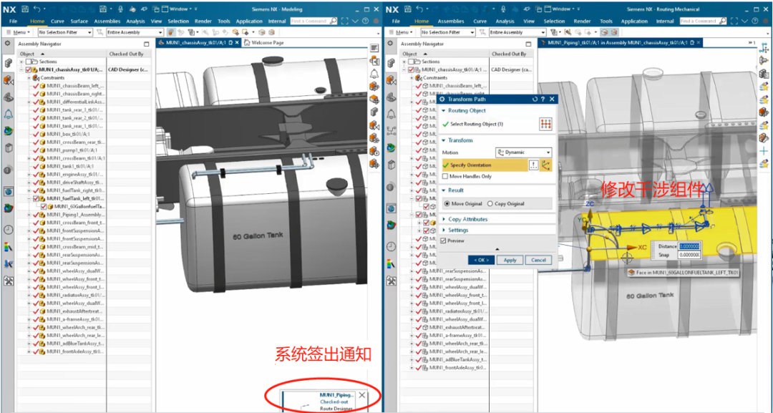Screen dimensions: 773x413
Task: Select Move Original radio button
Action: [x=447, y=203]
